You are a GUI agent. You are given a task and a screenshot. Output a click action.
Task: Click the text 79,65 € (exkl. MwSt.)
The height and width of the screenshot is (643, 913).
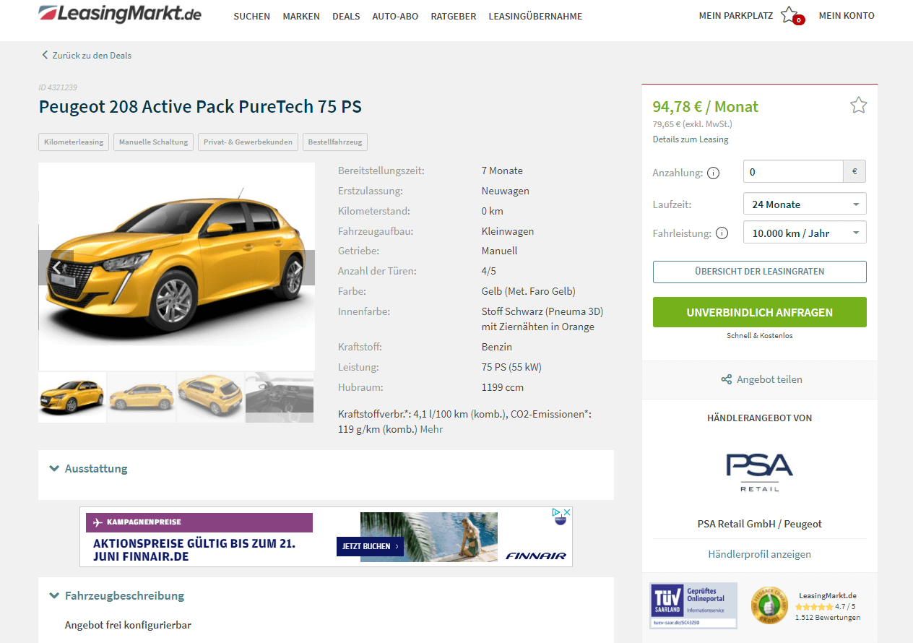point(693,124)
